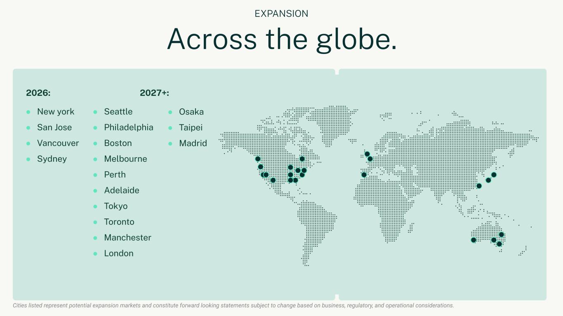This screenshot has height=316, width=563.
Task: Select the Adelaide city label
Action: click(x=121, y=191)
